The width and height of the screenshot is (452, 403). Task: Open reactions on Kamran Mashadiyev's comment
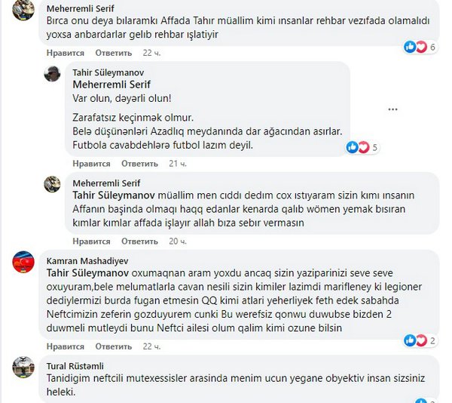[x=420, y=340]
